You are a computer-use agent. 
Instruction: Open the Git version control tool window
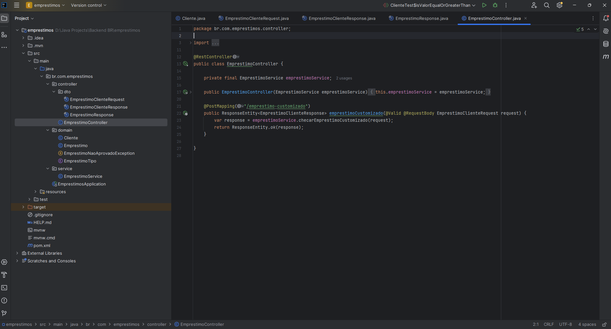pyautogui.click(x=4, y=313)
